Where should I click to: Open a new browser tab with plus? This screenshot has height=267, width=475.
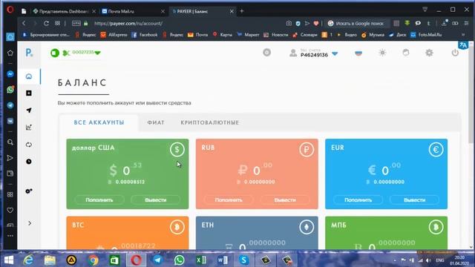pyautogui.click(x=242, y=11)
